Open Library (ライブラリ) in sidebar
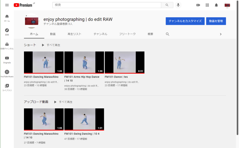Viewport: 239px width, 148px height. (x=7, y=87)
